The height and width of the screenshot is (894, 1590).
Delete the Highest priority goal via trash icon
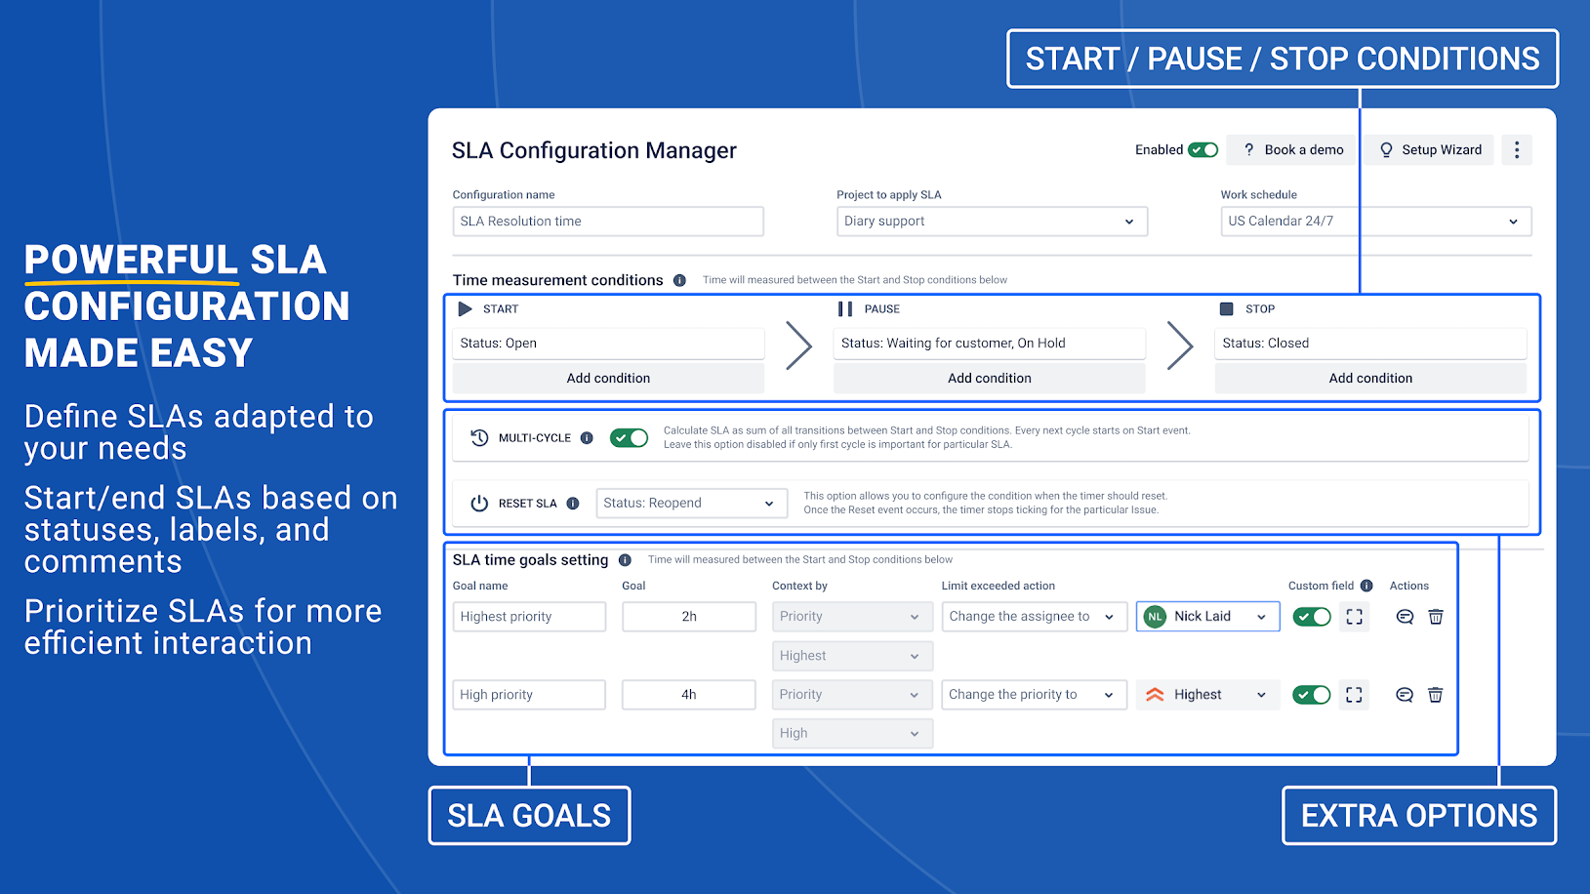[x=1435, y=616]
